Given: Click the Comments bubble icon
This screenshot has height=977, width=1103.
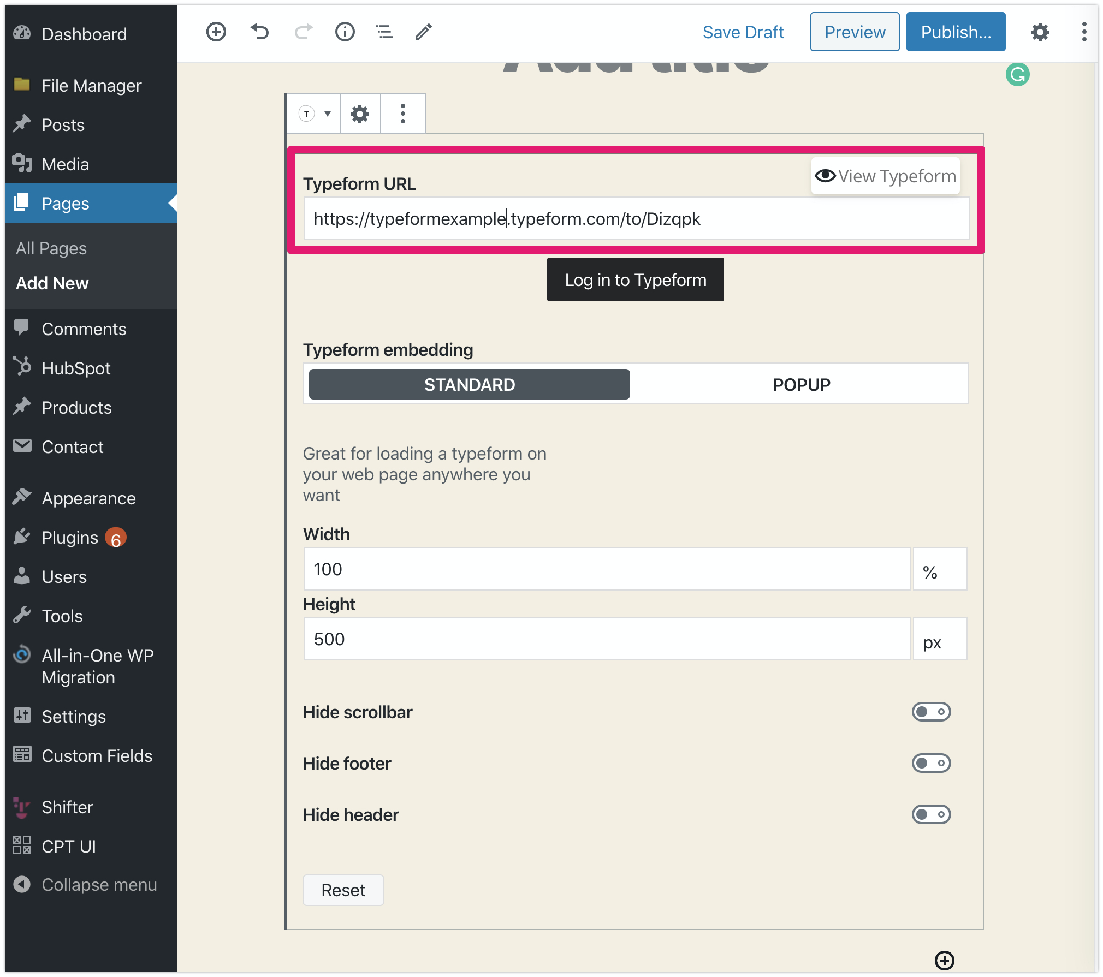Looking at the screenshot, I should [22, 327].
